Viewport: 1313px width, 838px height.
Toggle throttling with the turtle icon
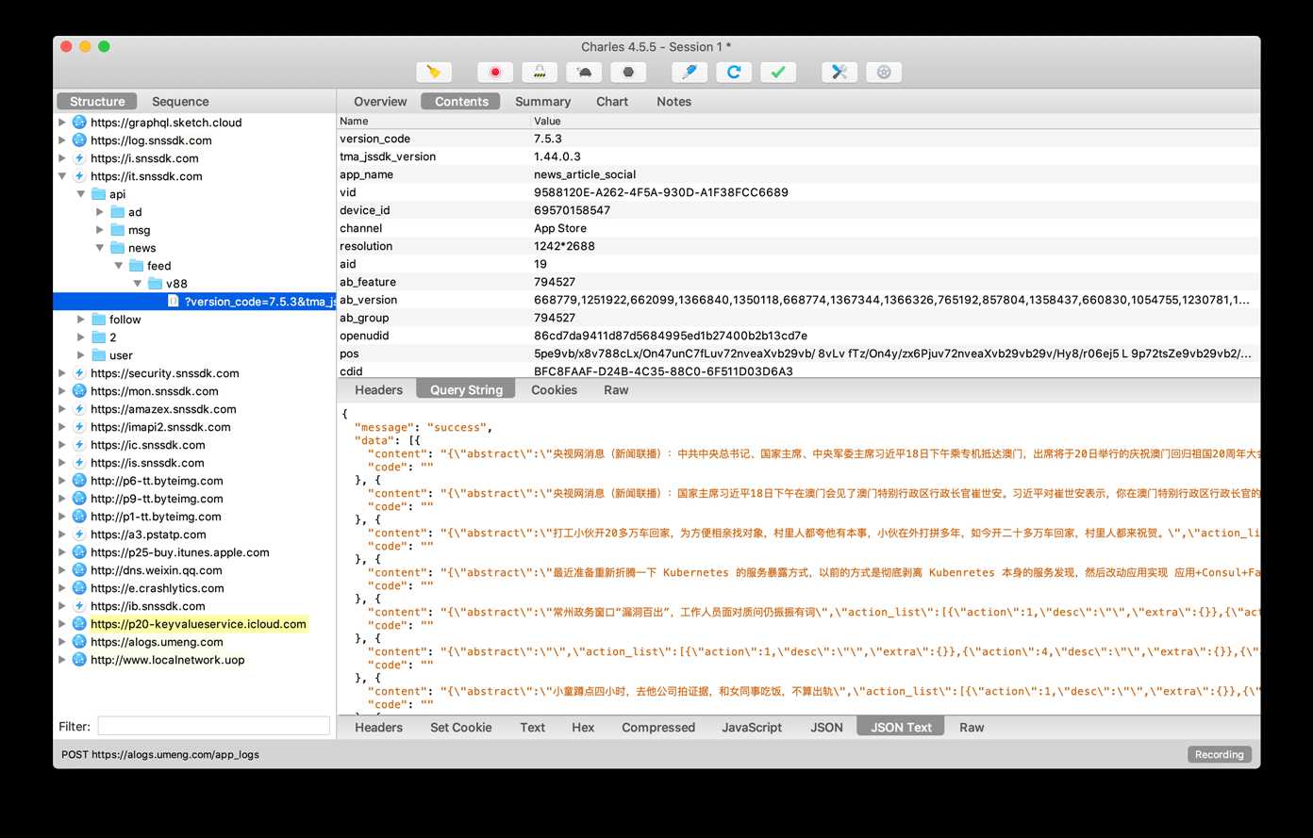click(584, 73)
